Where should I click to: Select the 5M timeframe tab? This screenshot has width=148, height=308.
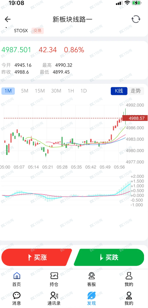pos(25,91)
